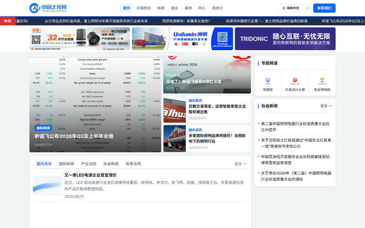Click the QR code on Unilumin banner
This screenshot has width=365, height=228.
point(222,37)
